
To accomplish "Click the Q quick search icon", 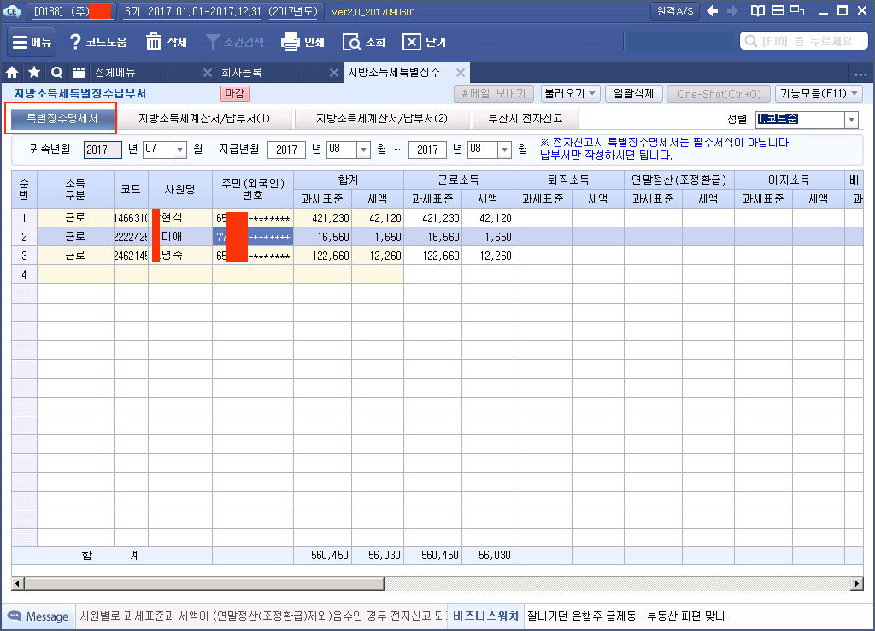I will [x=56, y=73].
